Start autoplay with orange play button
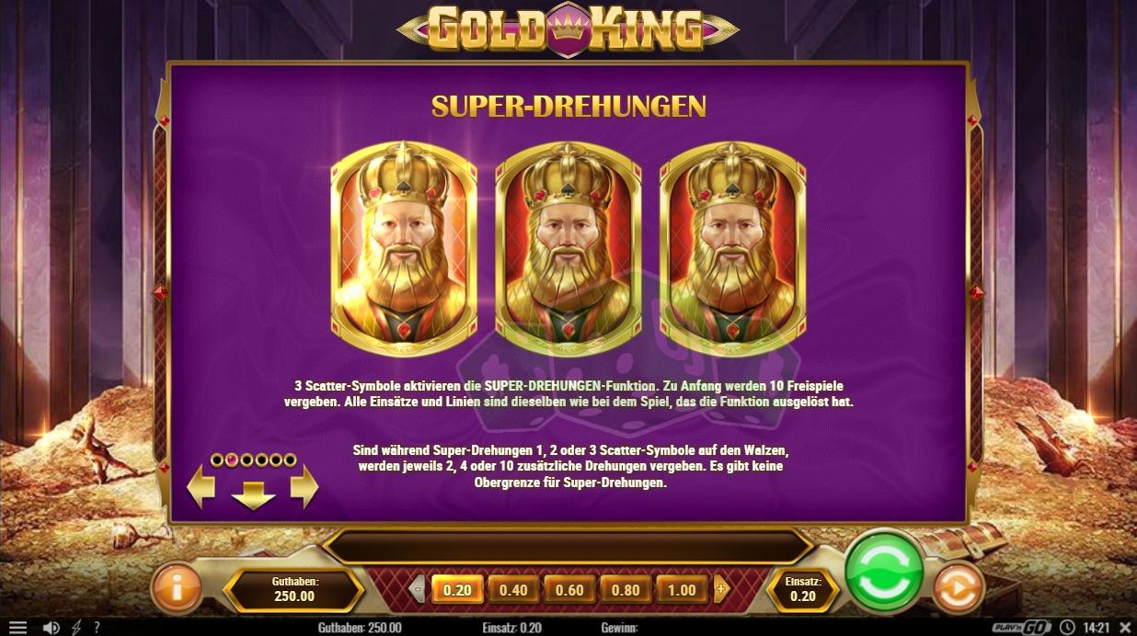 958,589
